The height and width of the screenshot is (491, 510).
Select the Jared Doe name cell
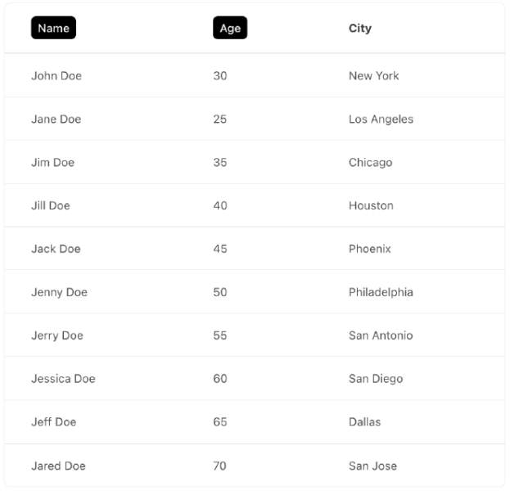pyautogui.click(x=58, y=466)
